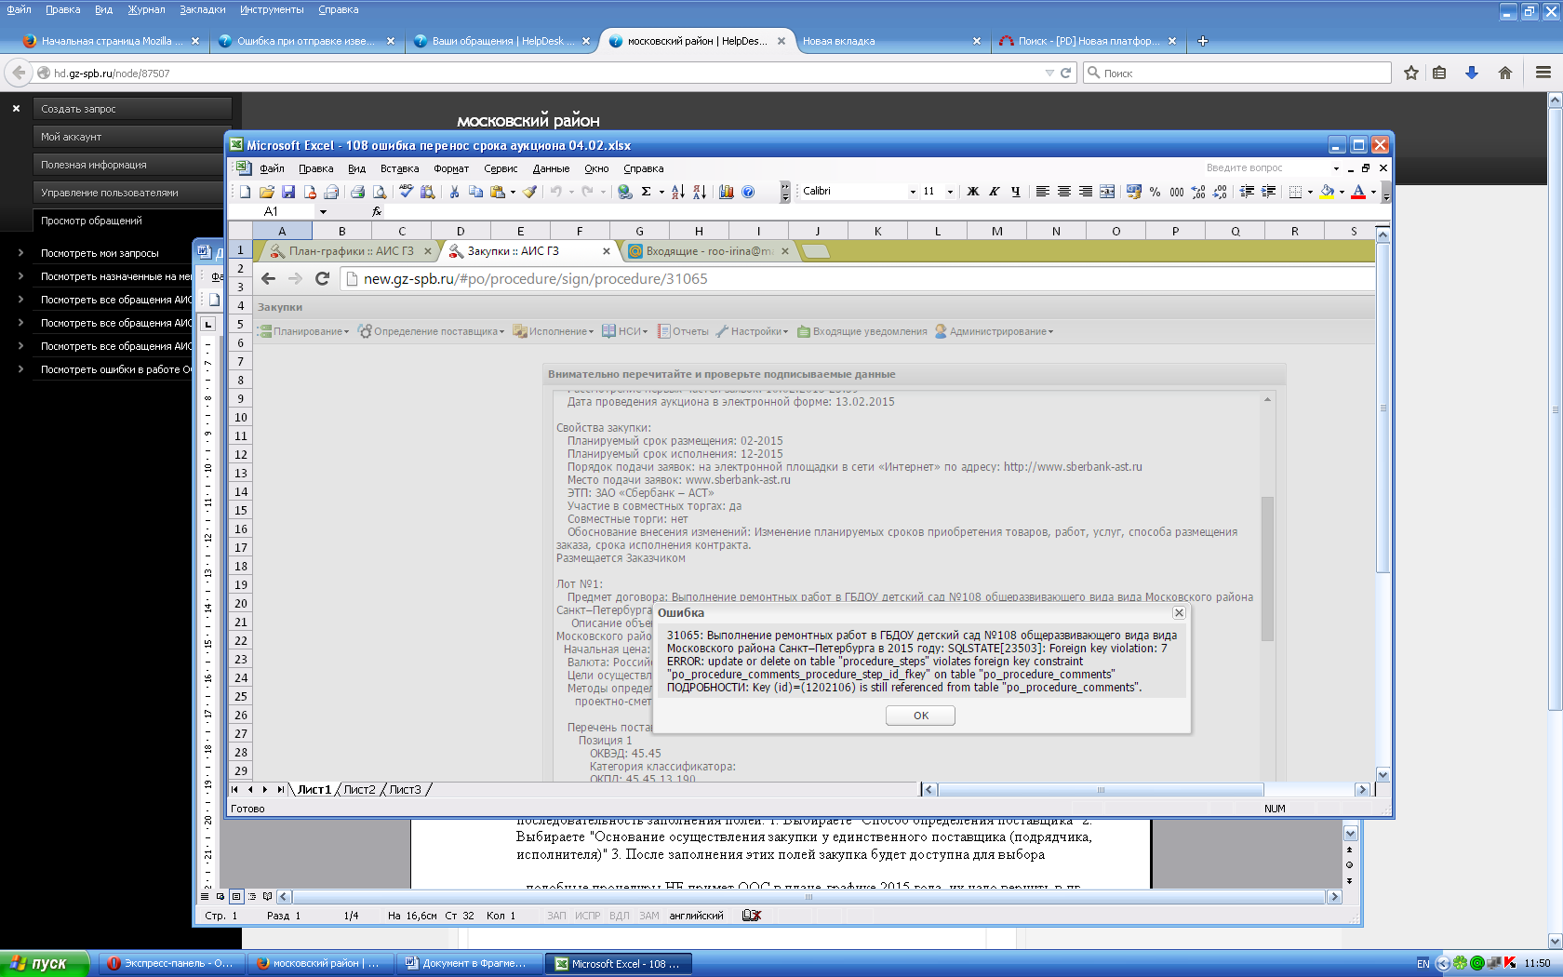
Task: Open Excel Формат menu
Action: pos(451,168)
